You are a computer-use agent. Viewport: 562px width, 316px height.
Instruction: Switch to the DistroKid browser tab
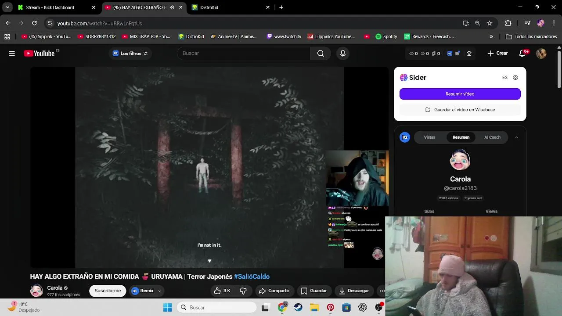pos(231,7)
